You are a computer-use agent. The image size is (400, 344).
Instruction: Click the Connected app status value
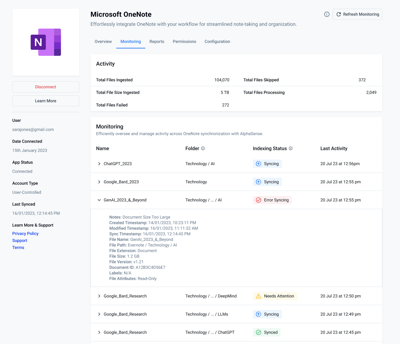point(22,172)
